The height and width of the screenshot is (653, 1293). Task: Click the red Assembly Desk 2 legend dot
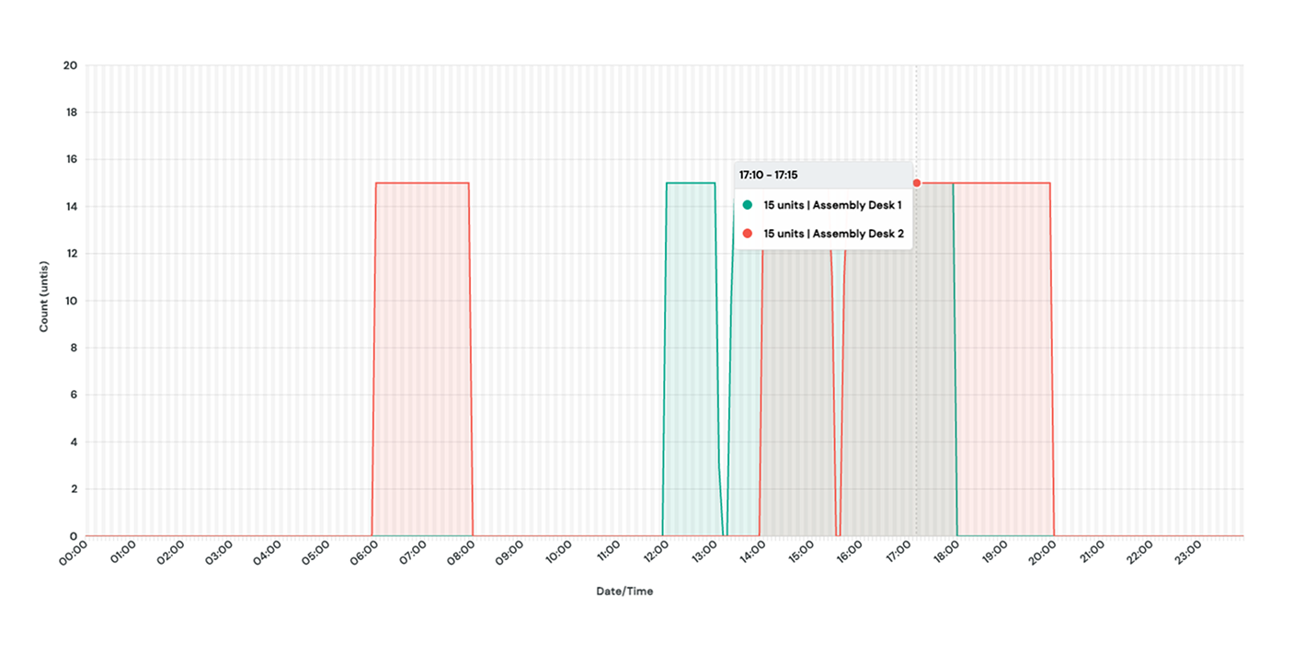coord(747,234)
